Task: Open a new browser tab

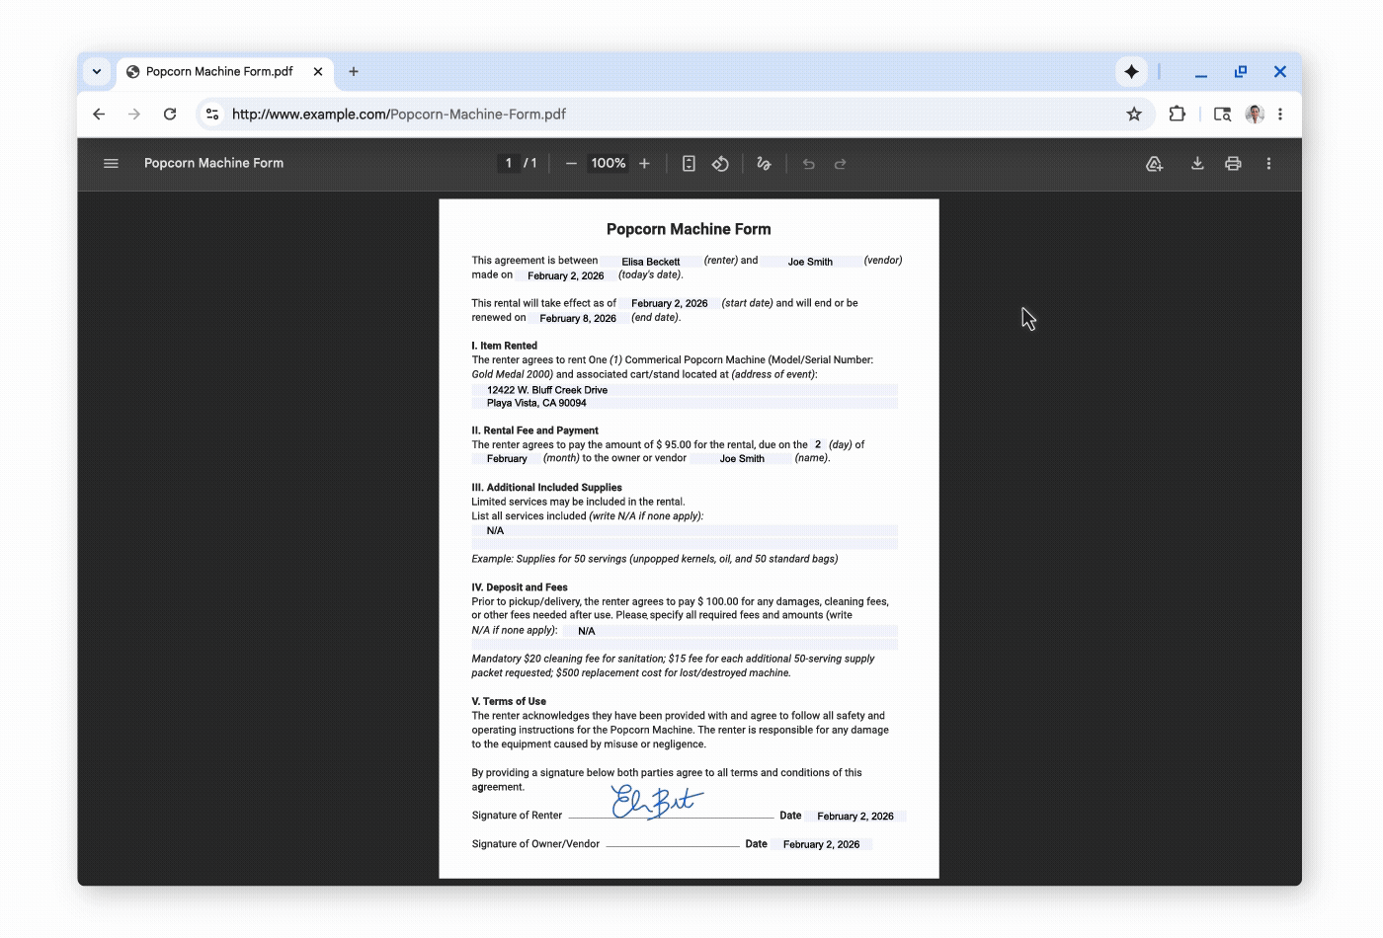Action: [x=353, y=71]
